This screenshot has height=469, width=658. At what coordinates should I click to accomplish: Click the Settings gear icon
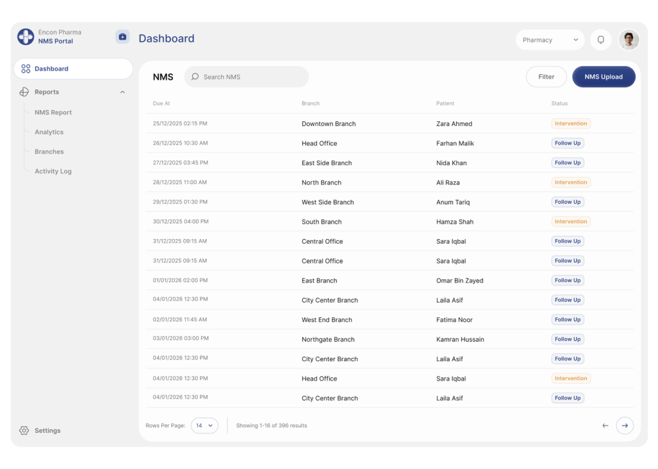coord(24,430)
